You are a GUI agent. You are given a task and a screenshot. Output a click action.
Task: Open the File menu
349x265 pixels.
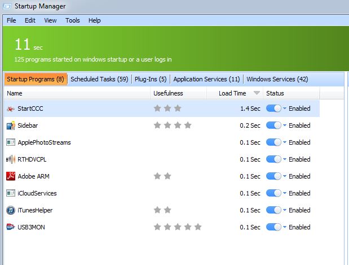pyautogui.click(x=11, y=20)
